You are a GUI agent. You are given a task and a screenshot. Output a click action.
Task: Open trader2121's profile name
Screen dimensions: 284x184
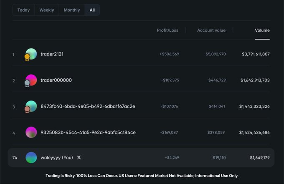52,54
